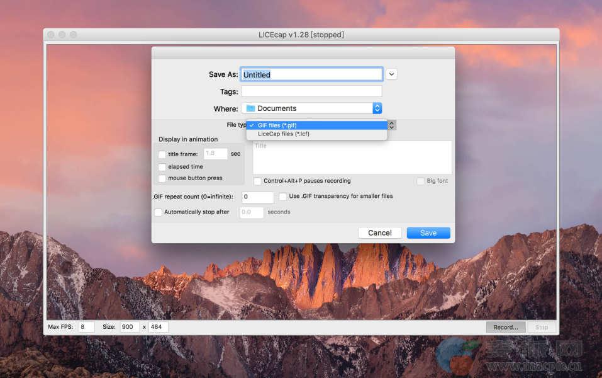Click the GIF repeat count field

click(257, 197)
